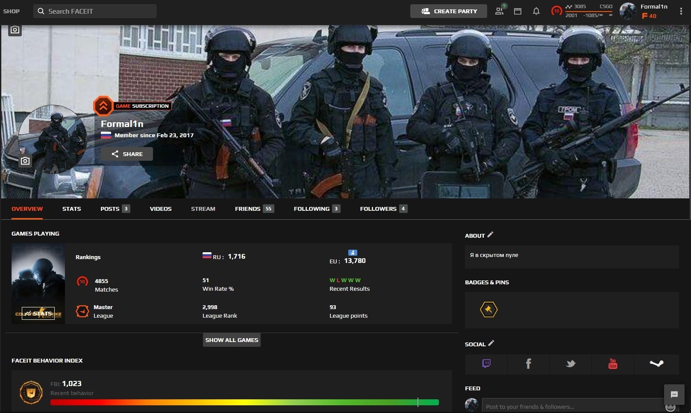Screen dimensions: 691x413
Task: Click the Share profile button
Action: [127, 154]
